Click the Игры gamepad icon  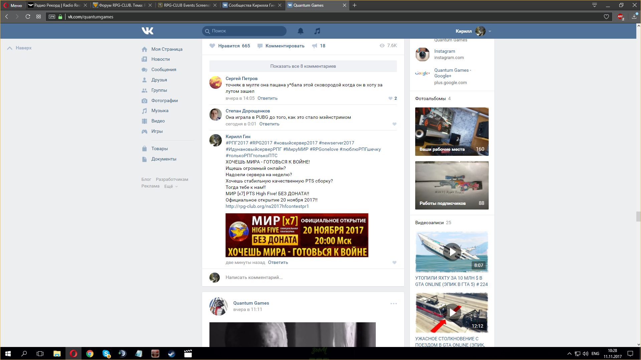click(x=144, y=131)
